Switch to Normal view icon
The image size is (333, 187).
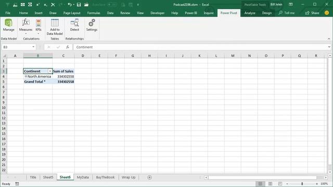[x=260, y=184]
